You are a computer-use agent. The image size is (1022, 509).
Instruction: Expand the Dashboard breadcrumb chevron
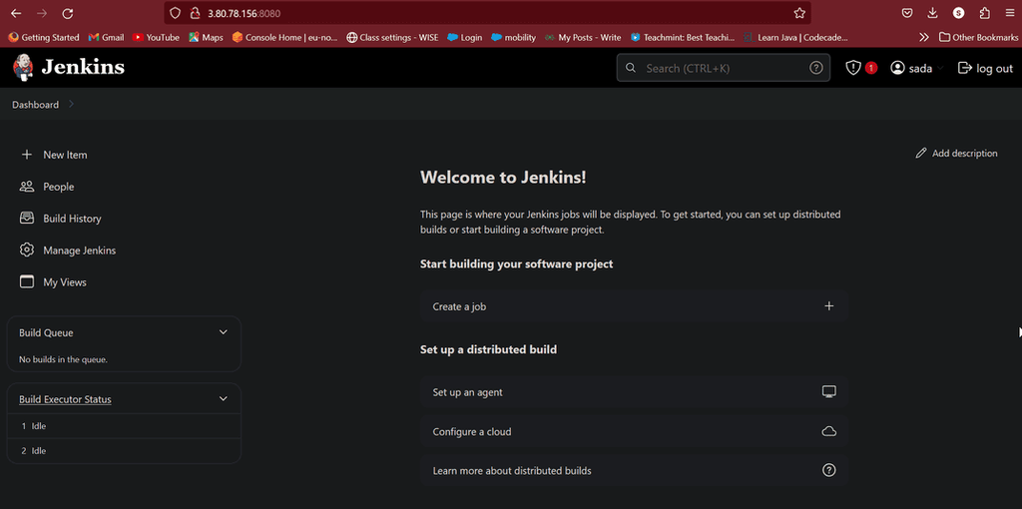click(71, 104)
